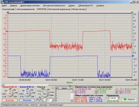Click the time input field in Управление
The width and height of the screenshot is (139, 107).
[113, 98]
